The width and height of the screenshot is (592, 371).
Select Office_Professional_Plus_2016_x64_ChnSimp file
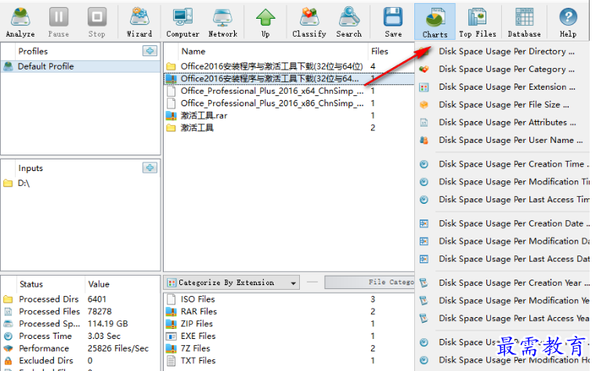coord(289,91)
